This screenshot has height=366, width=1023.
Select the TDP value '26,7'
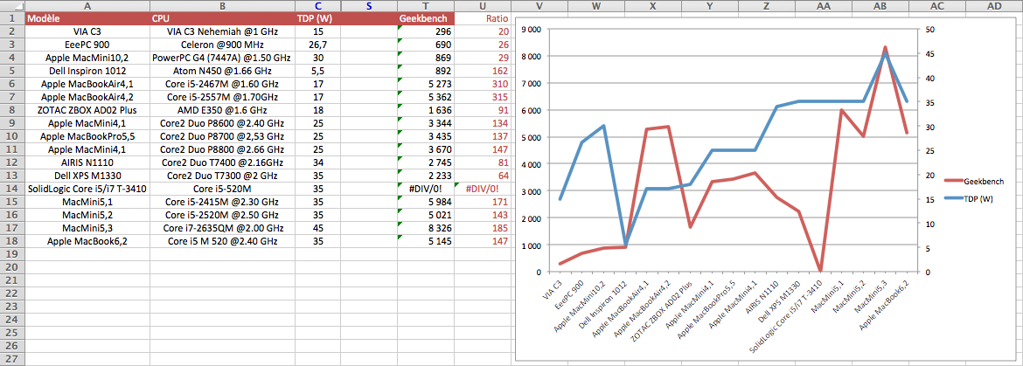pos(317,45)
